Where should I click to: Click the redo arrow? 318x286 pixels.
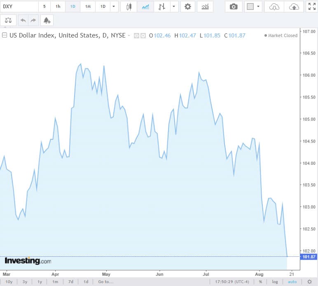pos(33,20)
